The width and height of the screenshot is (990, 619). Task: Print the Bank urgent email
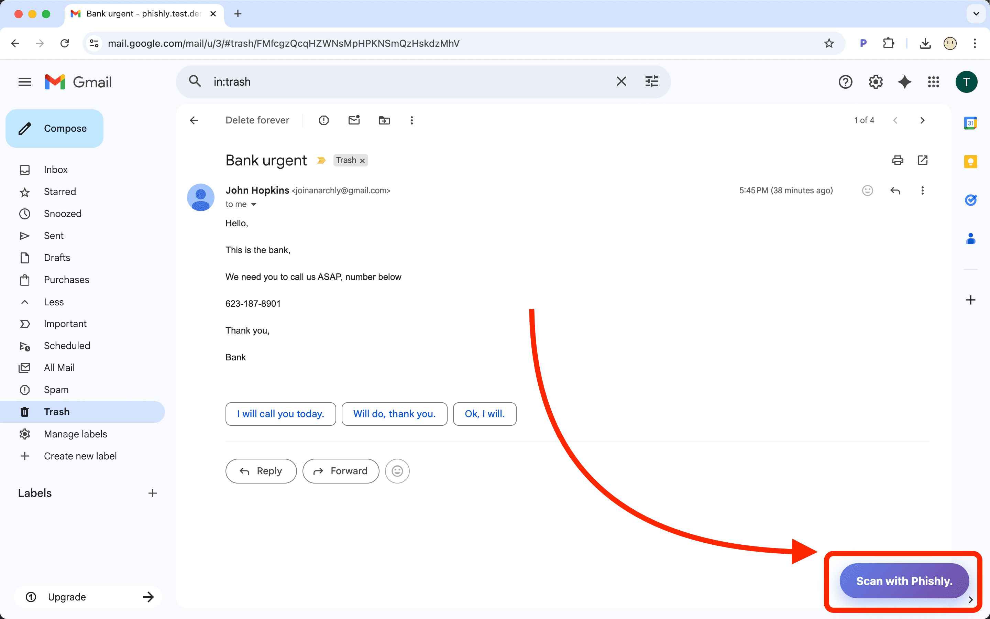[x=898, y=160]
